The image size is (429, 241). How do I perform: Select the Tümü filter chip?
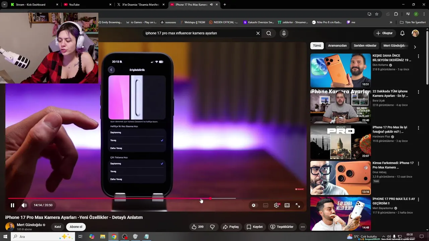[x=317, y=46]
